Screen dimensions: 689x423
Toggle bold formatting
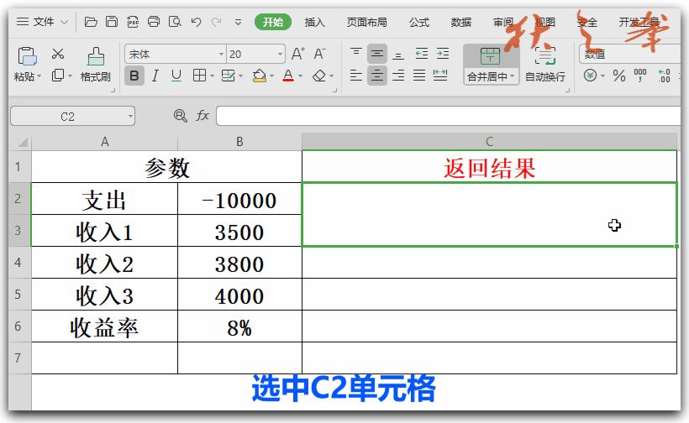134,76
